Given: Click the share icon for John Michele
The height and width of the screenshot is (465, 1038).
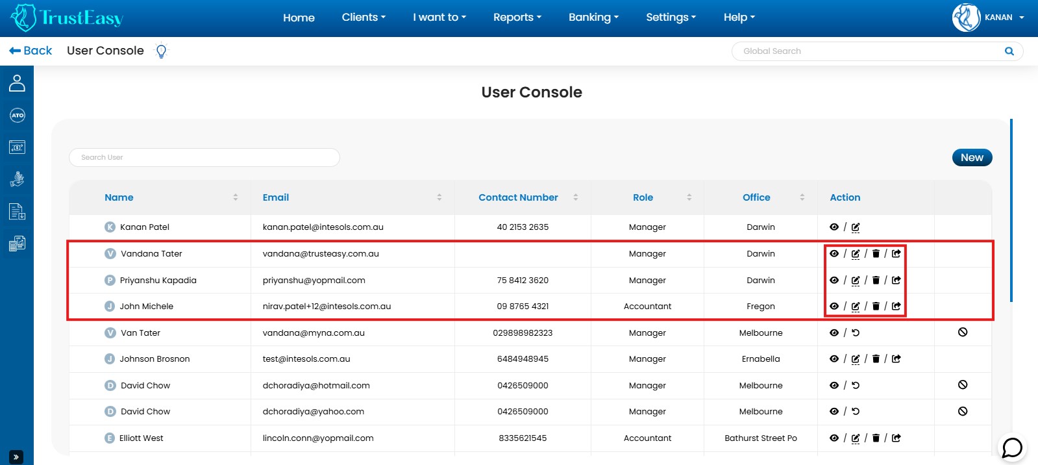Looking at the screenshot, I should [896, 306].
